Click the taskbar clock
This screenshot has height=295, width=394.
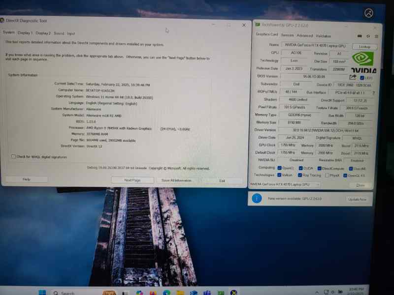[x=356, y=292]
